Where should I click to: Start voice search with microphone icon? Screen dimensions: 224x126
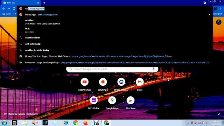pos(153,69)
